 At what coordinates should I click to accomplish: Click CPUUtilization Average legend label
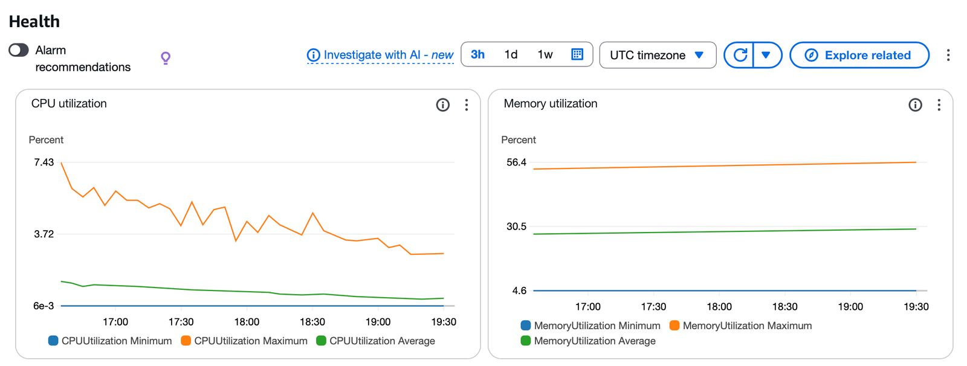tap(382, 341)
